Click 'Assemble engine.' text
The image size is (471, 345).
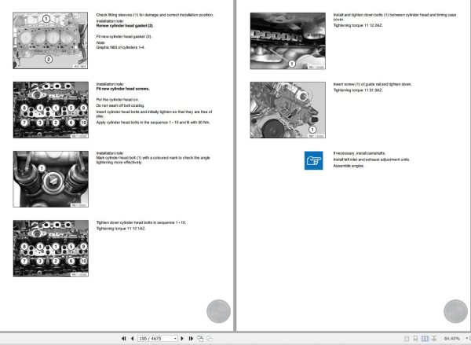click(349, 166)
